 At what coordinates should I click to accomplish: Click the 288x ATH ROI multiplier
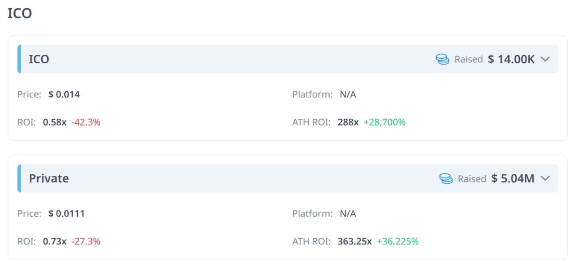click(x=348, y=122)
